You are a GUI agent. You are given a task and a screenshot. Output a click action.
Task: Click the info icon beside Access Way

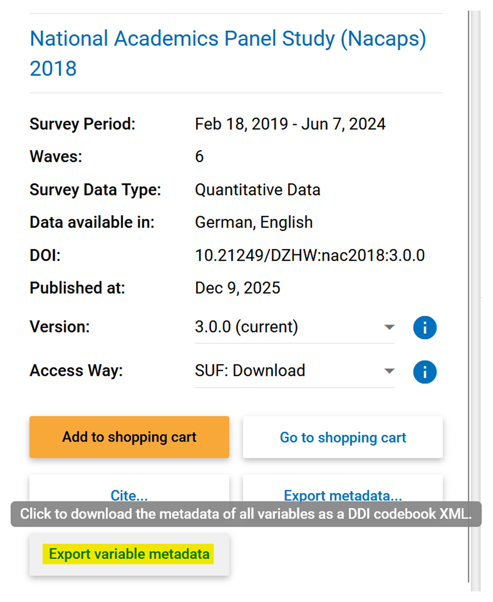(x=424, y=372)
